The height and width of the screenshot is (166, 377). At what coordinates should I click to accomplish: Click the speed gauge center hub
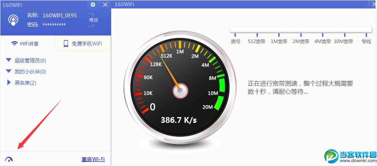(x=180, y=91)
